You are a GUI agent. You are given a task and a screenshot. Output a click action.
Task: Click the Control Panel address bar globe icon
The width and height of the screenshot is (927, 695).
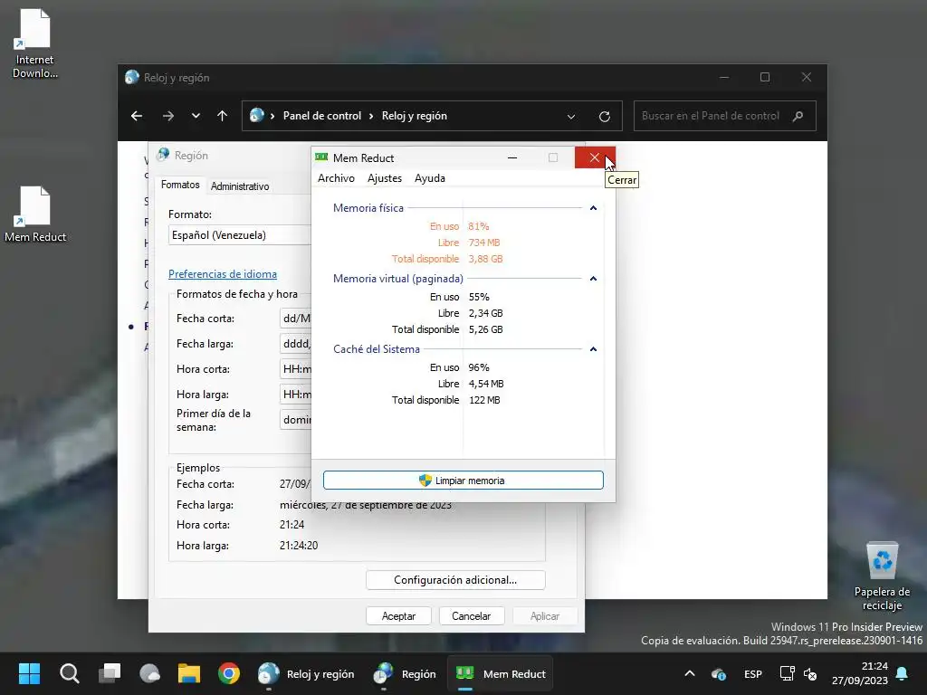click(x=256, y=115)
